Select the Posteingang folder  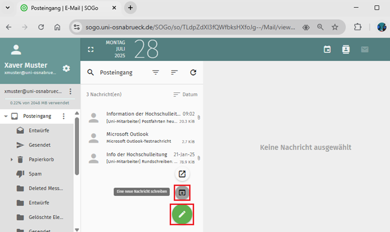(37, 116)
